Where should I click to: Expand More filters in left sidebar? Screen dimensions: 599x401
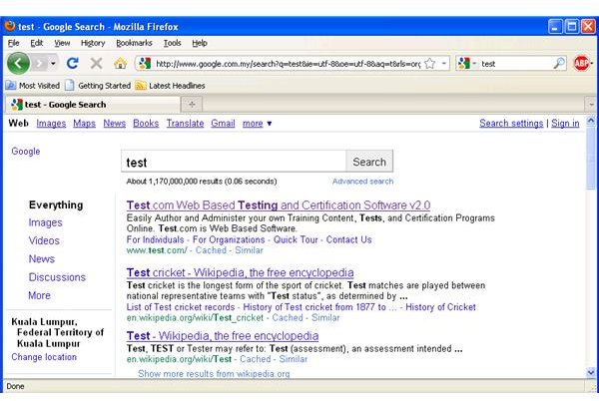(39, 295)
